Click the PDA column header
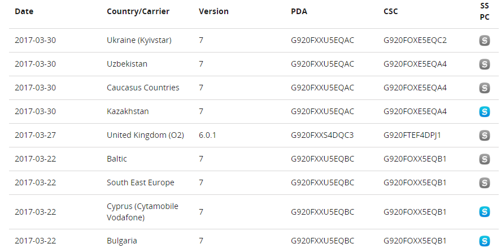501x248 pixels. [299, 11]
